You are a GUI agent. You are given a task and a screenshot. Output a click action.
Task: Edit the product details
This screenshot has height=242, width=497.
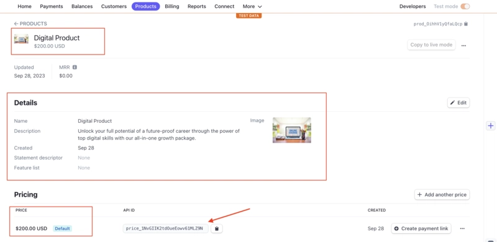tap(458, 102)
